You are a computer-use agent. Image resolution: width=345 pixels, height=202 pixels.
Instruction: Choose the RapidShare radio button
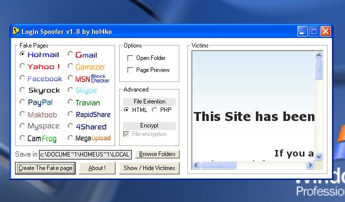pos(70,114)
